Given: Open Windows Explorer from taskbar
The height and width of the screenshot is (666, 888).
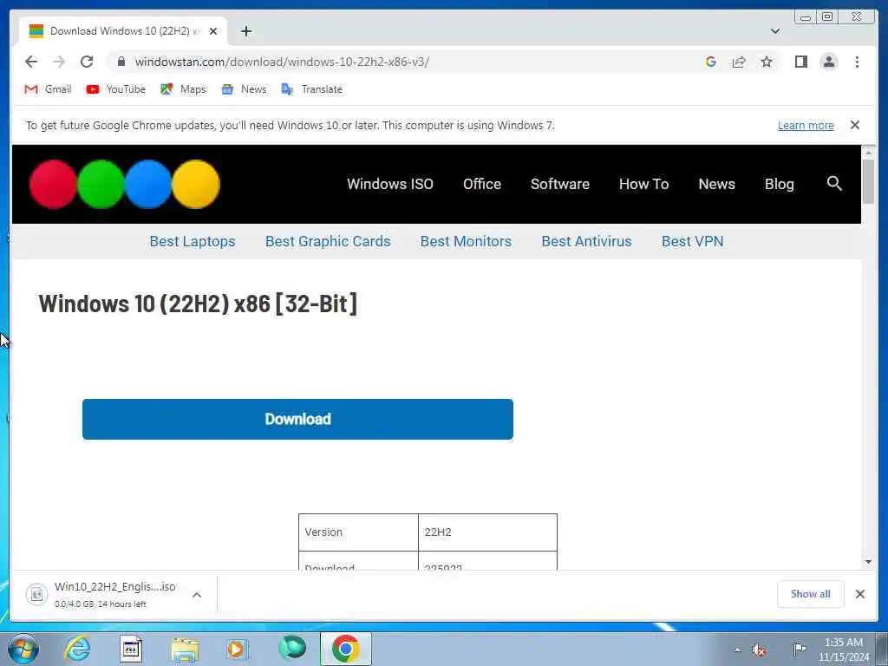Looking at the screenshot, I should (186, 650).
